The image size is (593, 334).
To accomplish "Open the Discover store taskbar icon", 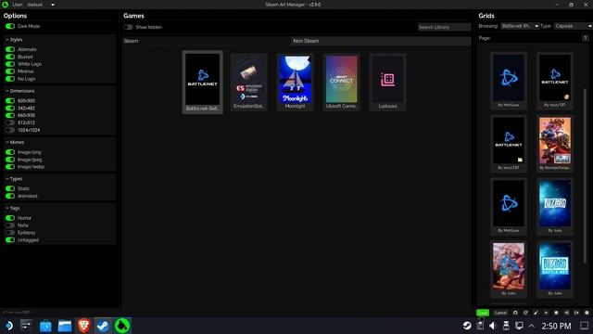I will click(x=45, y=326).
